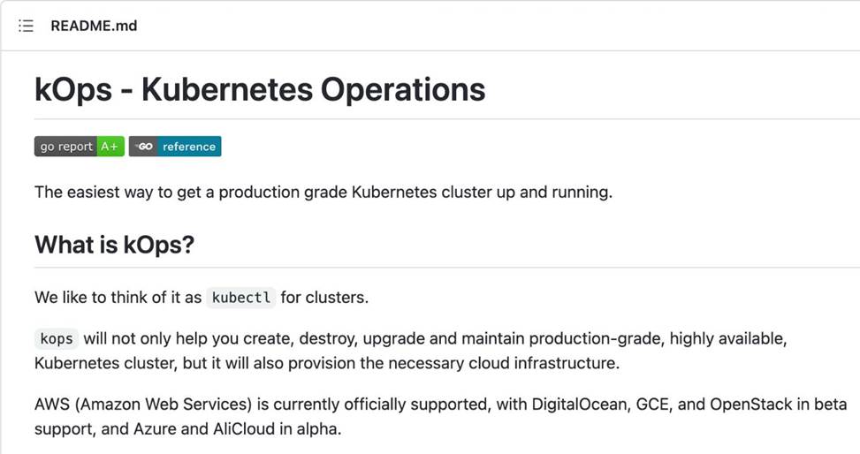Click the kOps - Kubernetes Operations heading
Image resolution: width=860 pixels, height=454 pixels.
(260, 89)
